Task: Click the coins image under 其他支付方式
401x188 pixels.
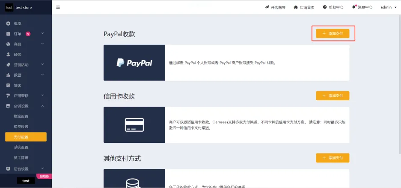Action: click(x=134, y=178)
